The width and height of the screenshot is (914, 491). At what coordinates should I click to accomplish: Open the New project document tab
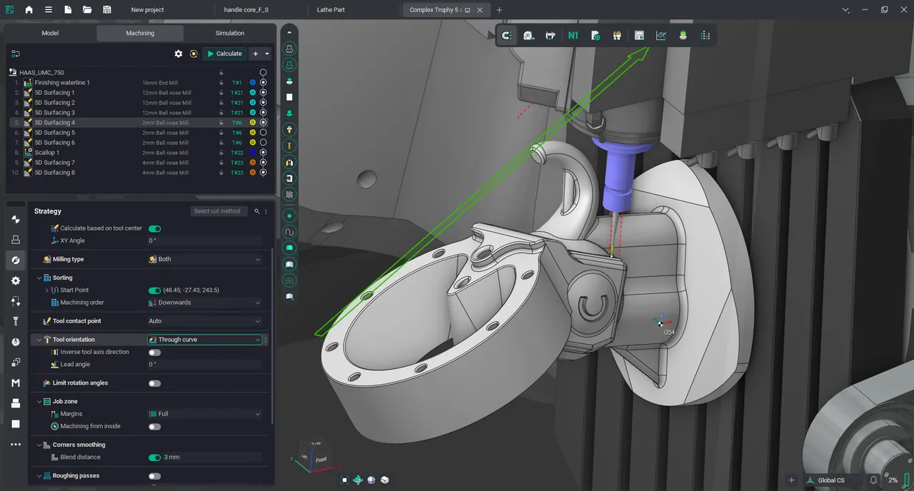click(x=148, y=10)
